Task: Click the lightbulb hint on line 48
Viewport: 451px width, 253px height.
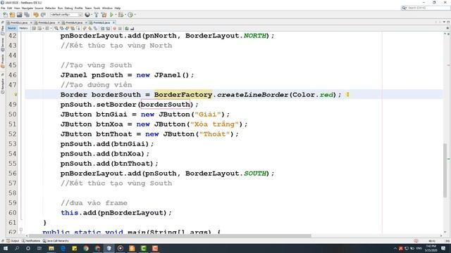Action: click(16, 94)
